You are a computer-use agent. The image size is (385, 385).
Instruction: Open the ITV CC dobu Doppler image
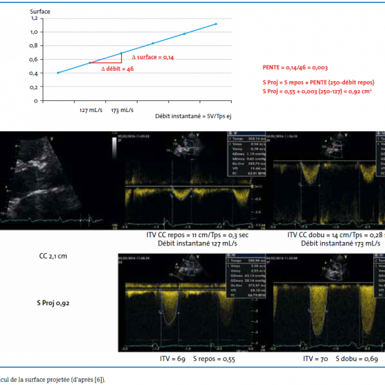(326, 180)
